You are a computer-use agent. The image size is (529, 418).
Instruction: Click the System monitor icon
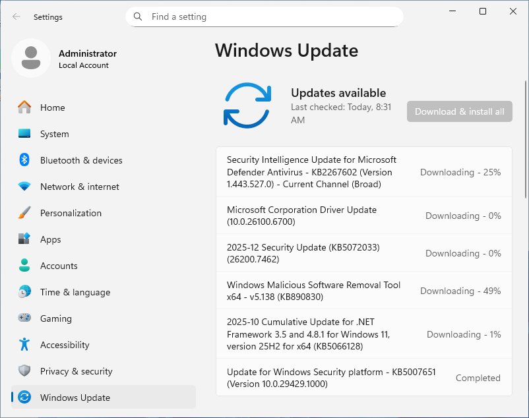coord(24,133)
